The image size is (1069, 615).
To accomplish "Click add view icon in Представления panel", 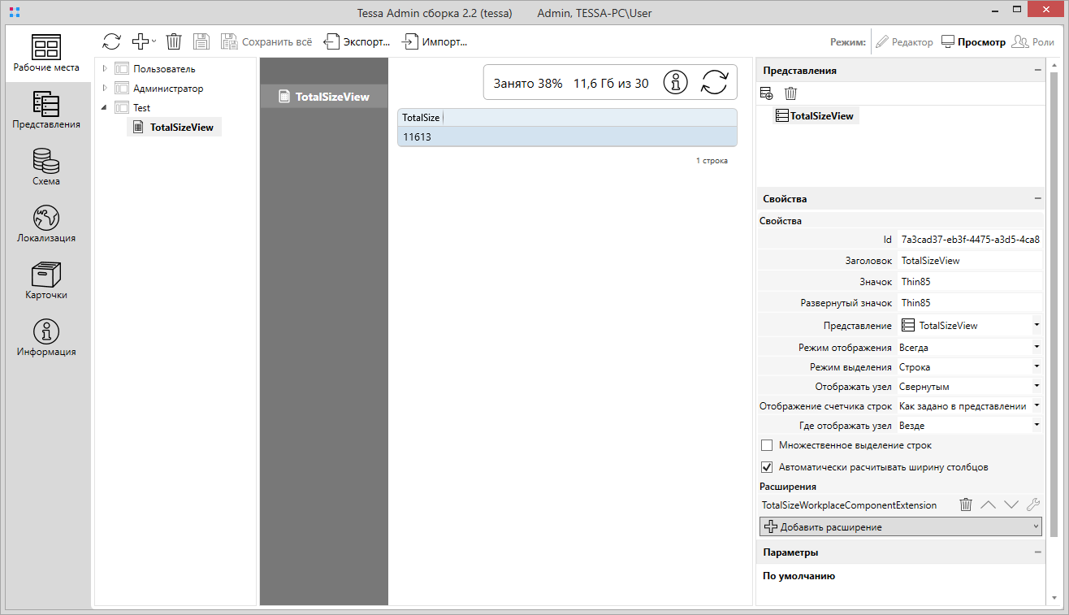I will (x=766, y=93).
